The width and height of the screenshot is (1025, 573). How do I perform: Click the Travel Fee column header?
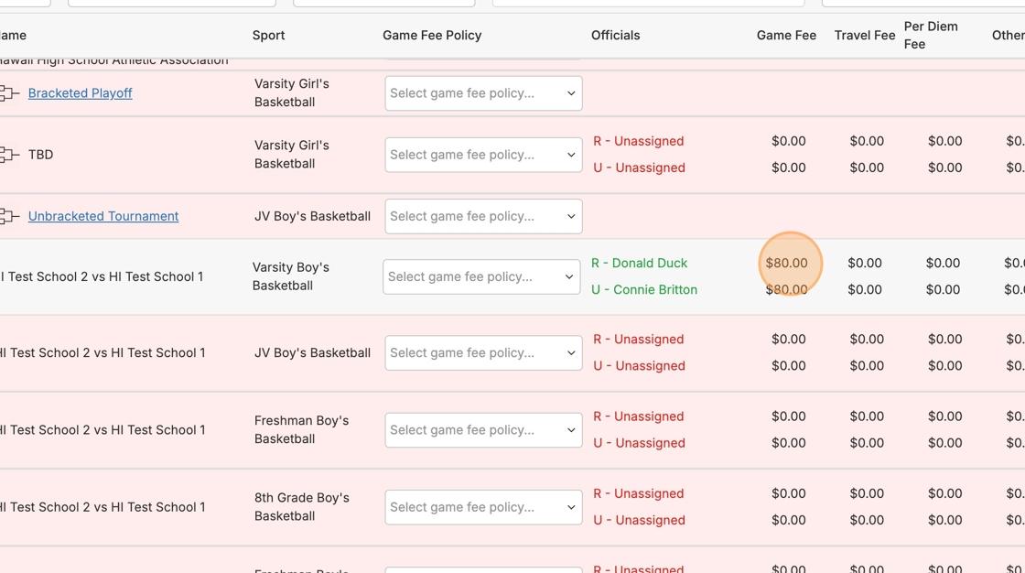[864, 36]
